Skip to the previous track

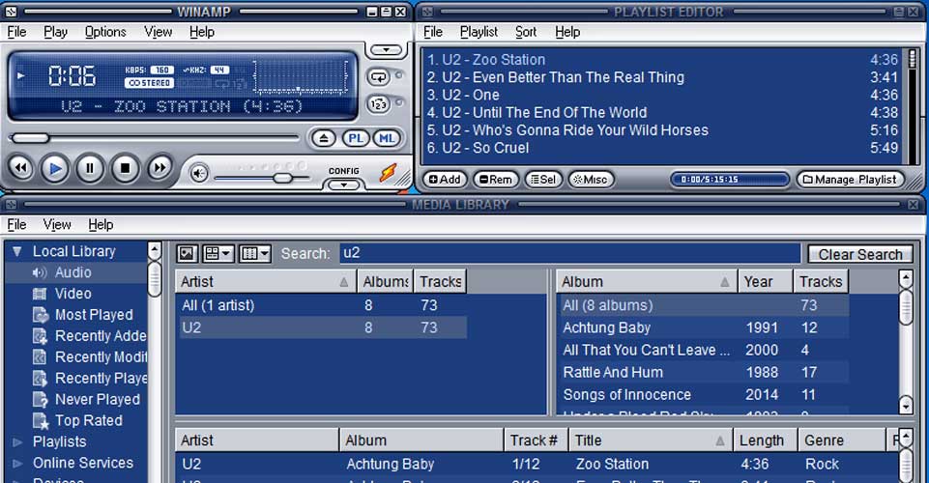tap(20, 168)
